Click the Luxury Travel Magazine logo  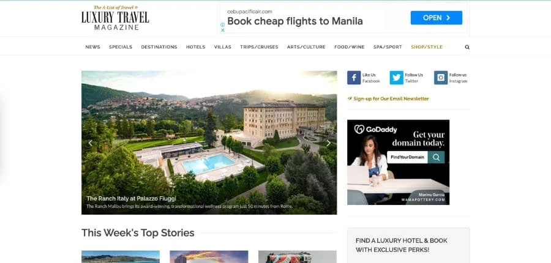point(115,18)
